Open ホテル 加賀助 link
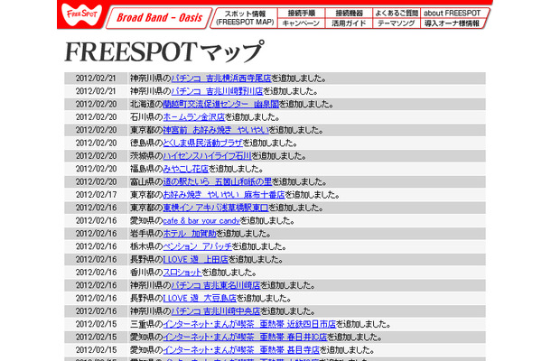Screen dimensions: 551x361 tap(190, 234)
